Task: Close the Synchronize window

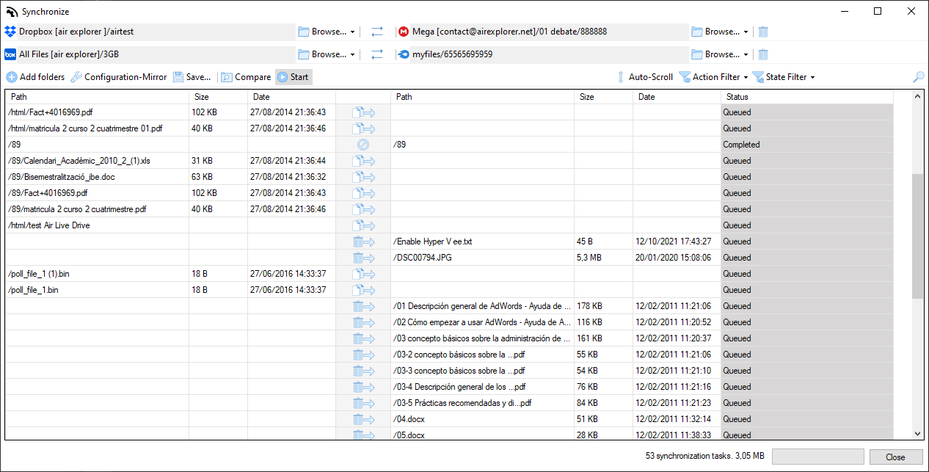Action: (x=897, y=456)
